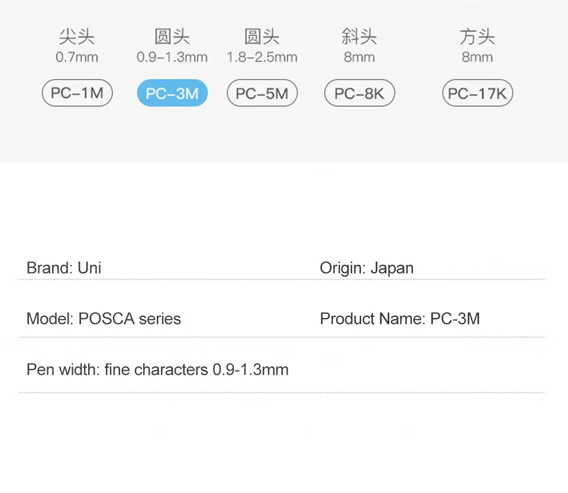The height and width of the screenshot is (493, 568).
Task: Click the 0.7mm size text
Action: [77, 57]
